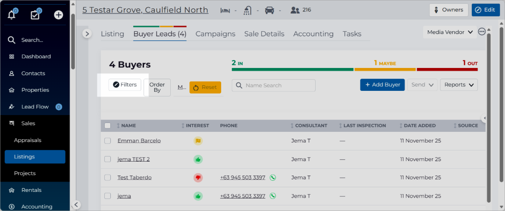
Task: Tick the checkbox for jema TEST 2
Action: tap(108, 159)
